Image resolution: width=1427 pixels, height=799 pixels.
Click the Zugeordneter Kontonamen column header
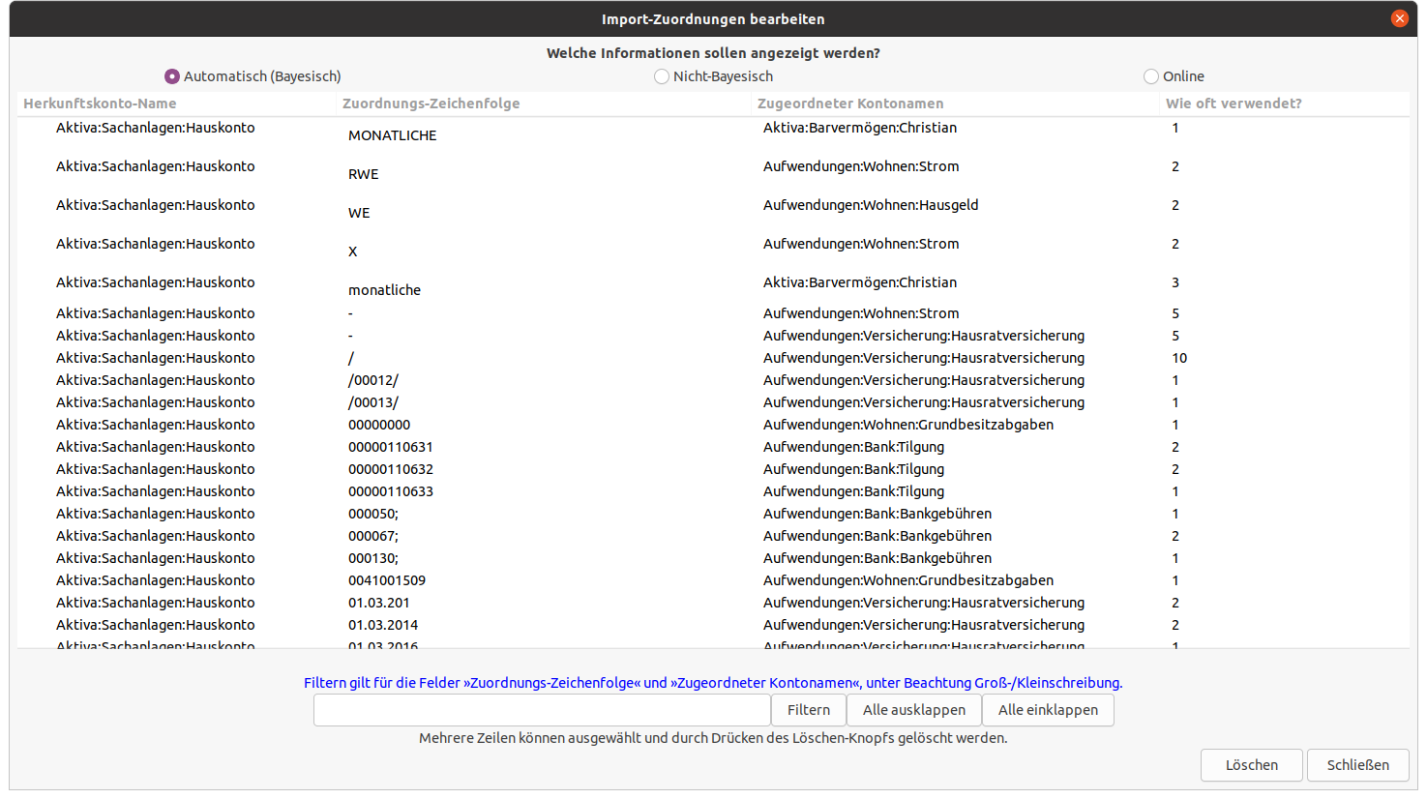tap(850, 104)
